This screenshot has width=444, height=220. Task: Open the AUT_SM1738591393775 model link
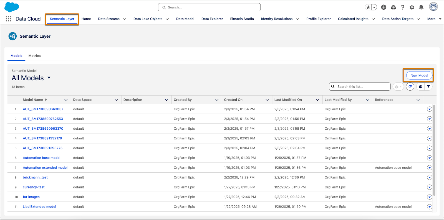click(43, 148)
